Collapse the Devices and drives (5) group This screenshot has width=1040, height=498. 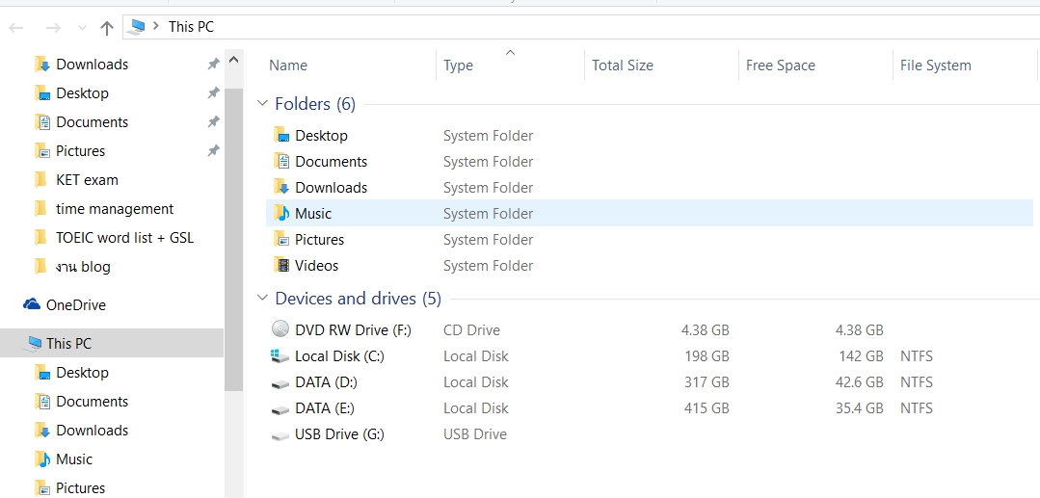pos(262,299)
